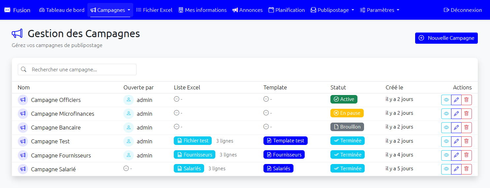The width and height of the screenshot is (490, 188).
Task: Create a Nouvelle Campagne
Action: tap(446, 38)
